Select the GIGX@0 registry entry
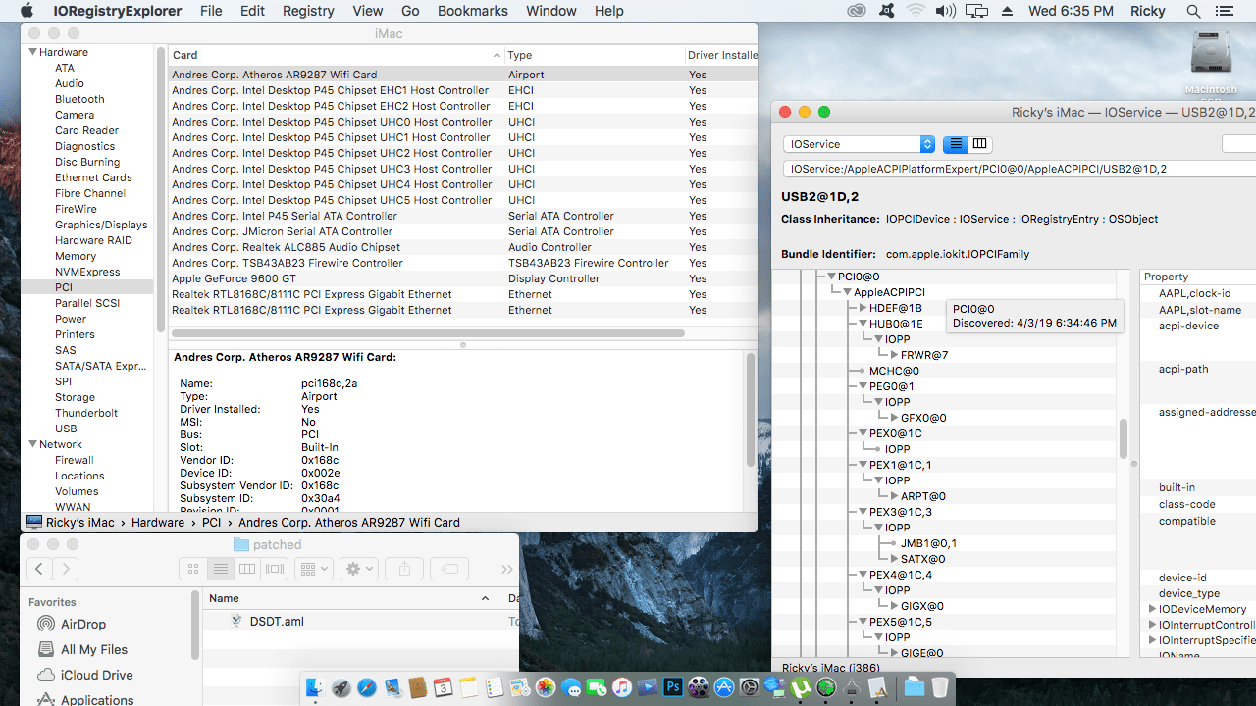The height and width of the screenshot is (706, 1256). click(x=922, y=606)
